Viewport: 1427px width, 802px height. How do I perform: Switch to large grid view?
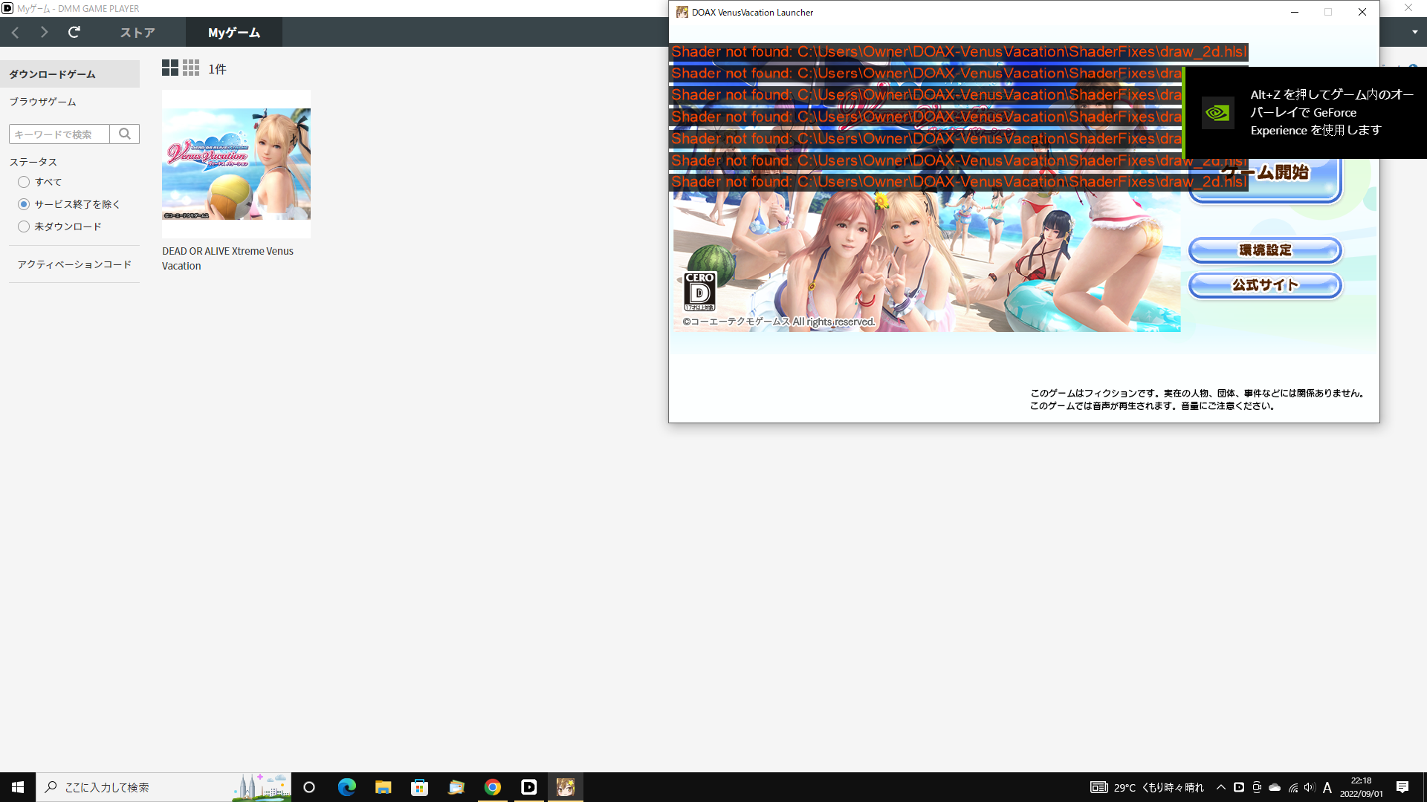pyautogui.click(x=170, y=68)
